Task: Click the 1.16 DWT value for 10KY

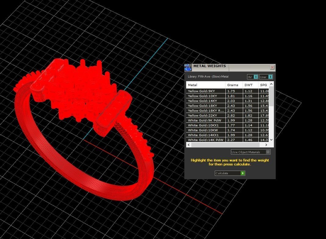Action: (248, 96)
